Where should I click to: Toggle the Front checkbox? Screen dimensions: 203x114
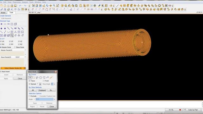pyautogui.click(x=44, y=81)
